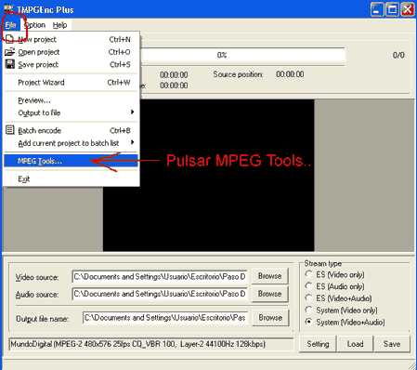Click the New project page icon
Screen dimensions: 417x370
point(10,39)
